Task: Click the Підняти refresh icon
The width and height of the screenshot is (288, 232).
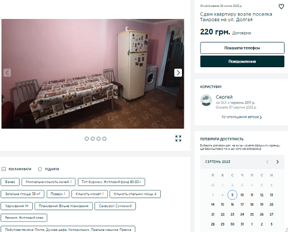Action: coord(40,169)
